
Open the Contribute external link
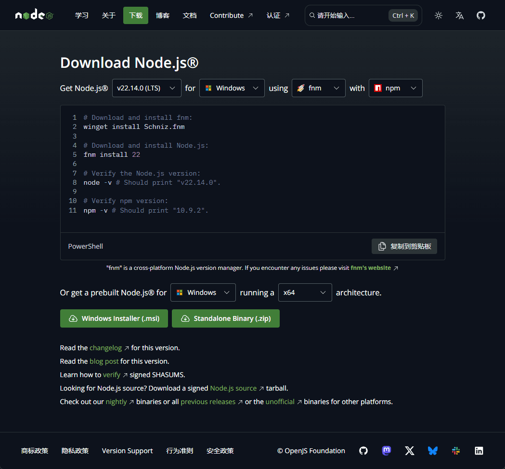pyautogui.click(x=231, y=15)
